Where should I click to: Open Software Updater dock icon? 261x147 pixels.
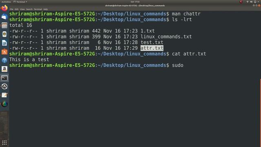point(4,87)
